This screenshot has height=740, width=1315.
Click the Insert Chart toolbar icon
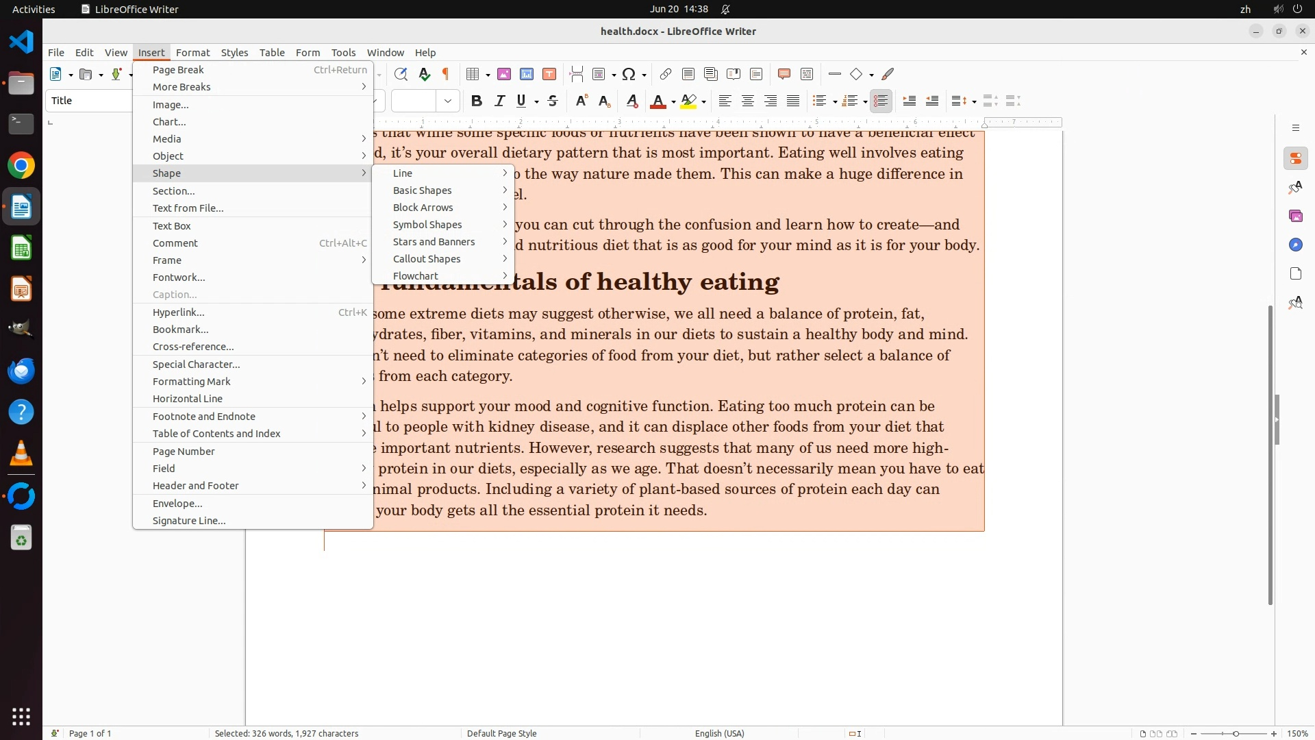point(527,74)
